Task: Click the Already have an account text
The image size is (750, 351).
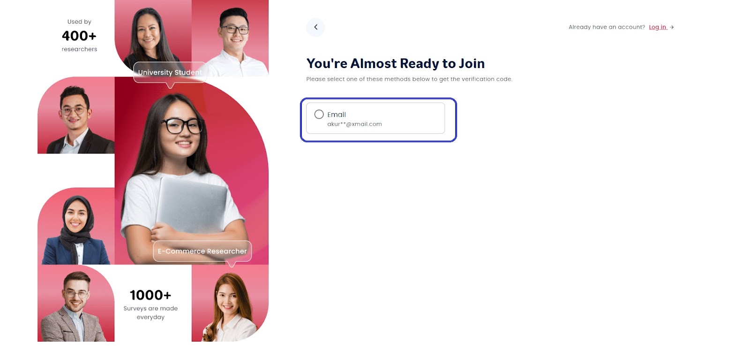Action: 607,27
